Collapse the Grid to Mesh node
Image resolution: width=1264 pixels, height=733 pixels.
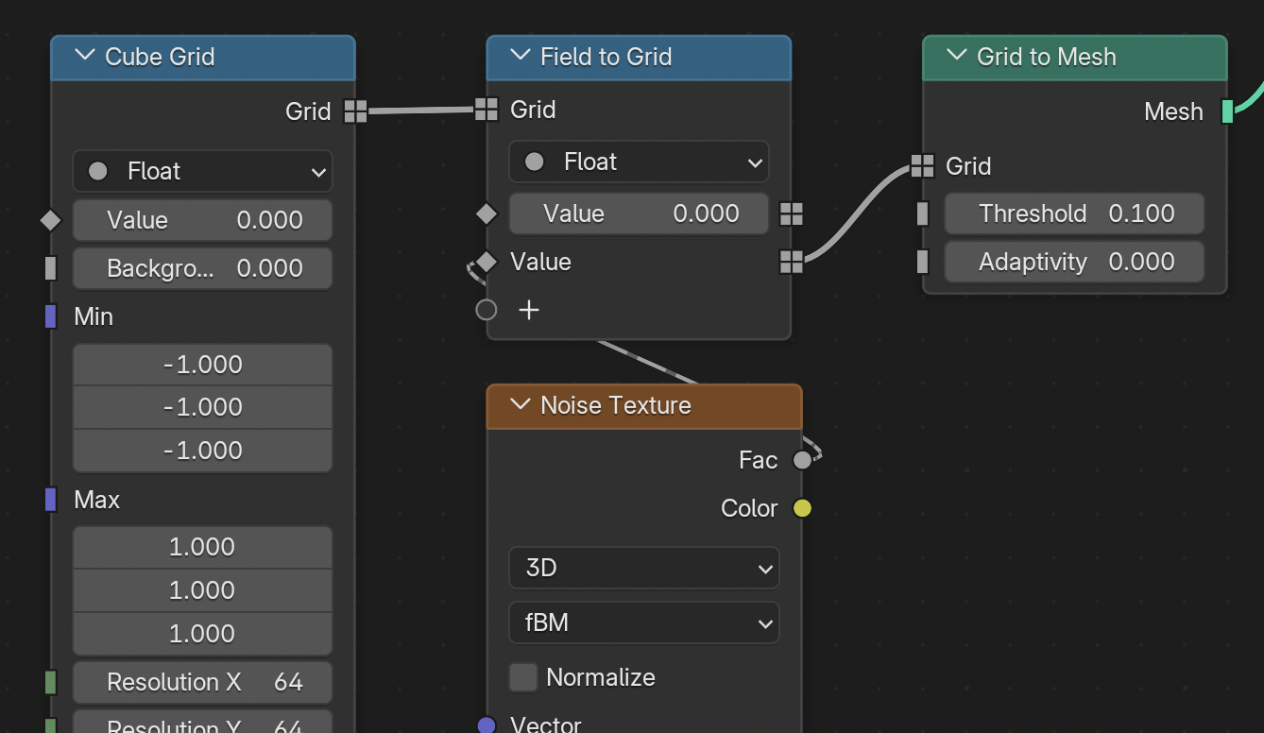[x=956, y=56]
